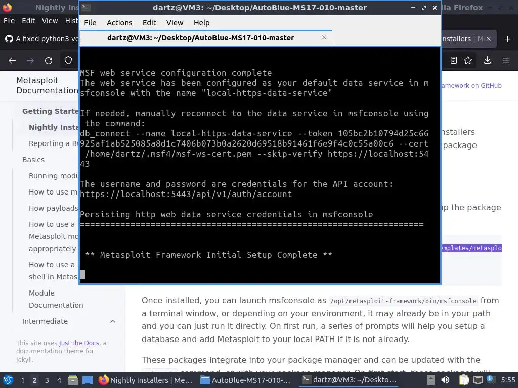Open Firefox View menu
The height and width of the screenshot is (388, 518).
(x=50, y=21)
